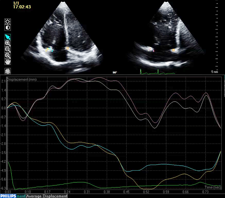Select the brightness adjustment tool

click(7, 22)
